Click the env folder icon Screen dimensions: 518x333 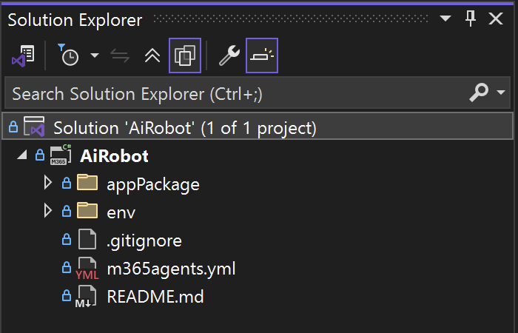pyautogui.click(x=87, y=210)
